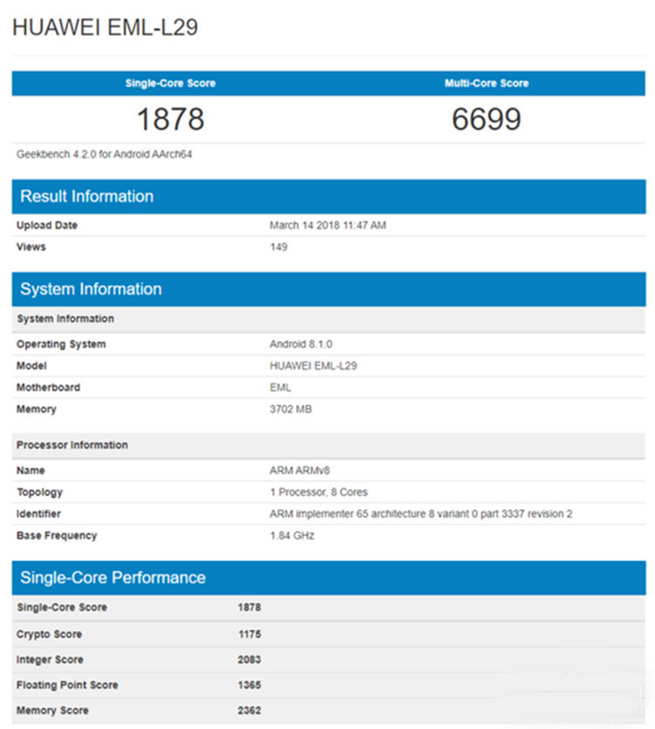This screenshot has width=655, height=729.
Task: Select the Multi-Core Score column header
Action: [x=486, y=83]
